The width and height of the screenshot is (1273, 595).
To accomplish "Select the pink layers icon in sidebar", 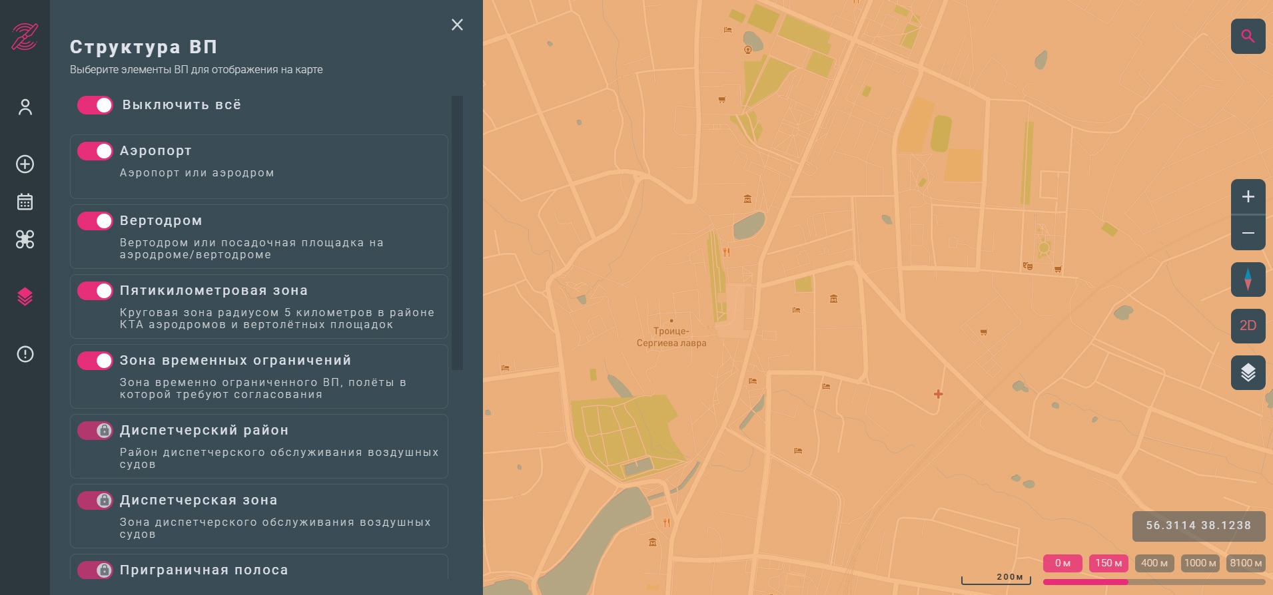I will pyautogui.click(x=25, y=297).
